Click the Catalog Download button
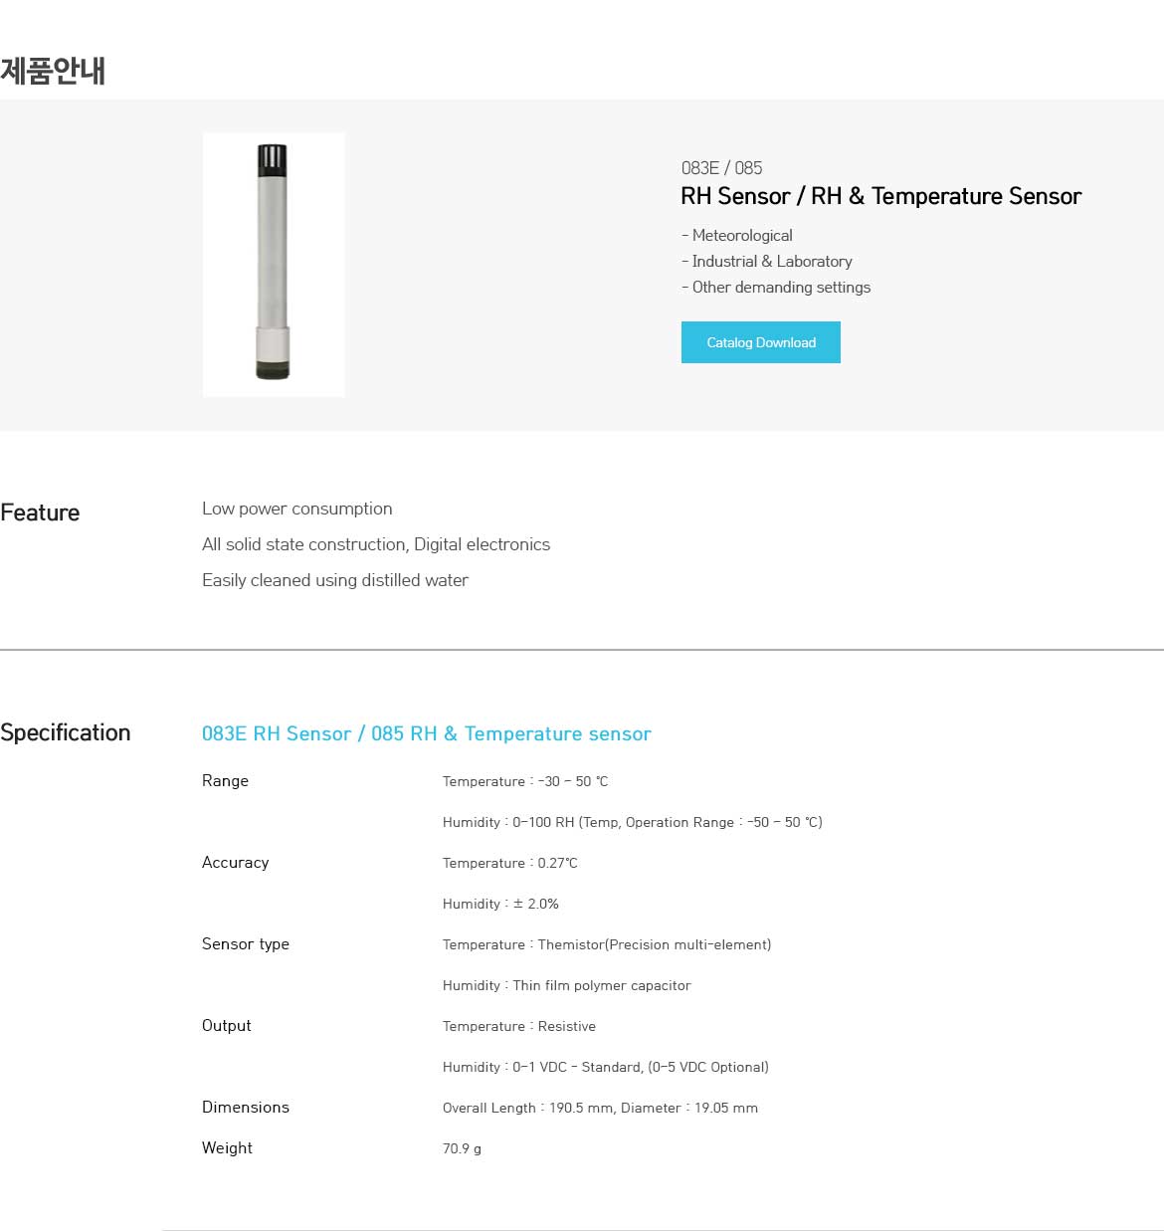Screen dimensions: 1164x1231 pyautogui.click(x=760, y=342)
